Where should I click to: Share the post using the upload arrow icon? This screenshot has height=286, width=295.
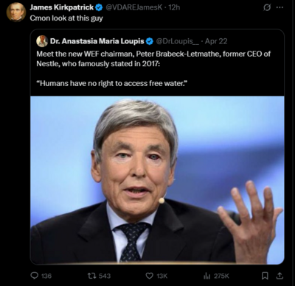pos(280,276)
